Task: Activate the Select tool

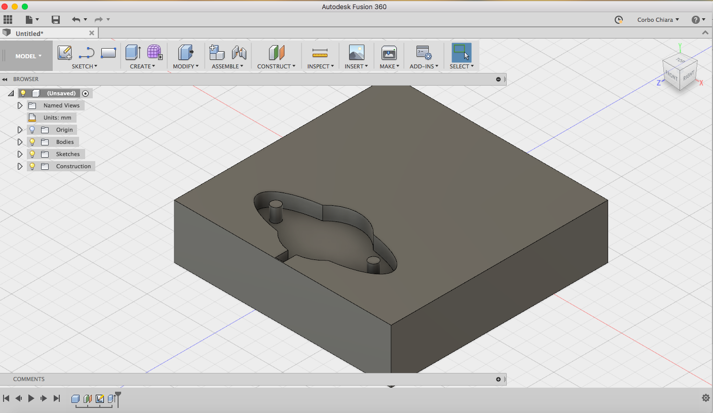Action: pos(462,53)
